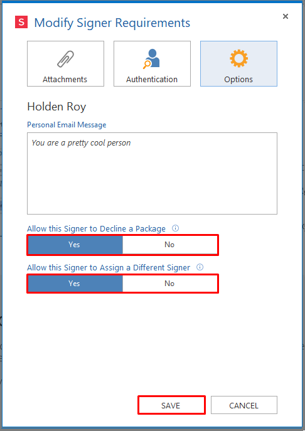Click the Personal Email Message label

click(67, 125)
